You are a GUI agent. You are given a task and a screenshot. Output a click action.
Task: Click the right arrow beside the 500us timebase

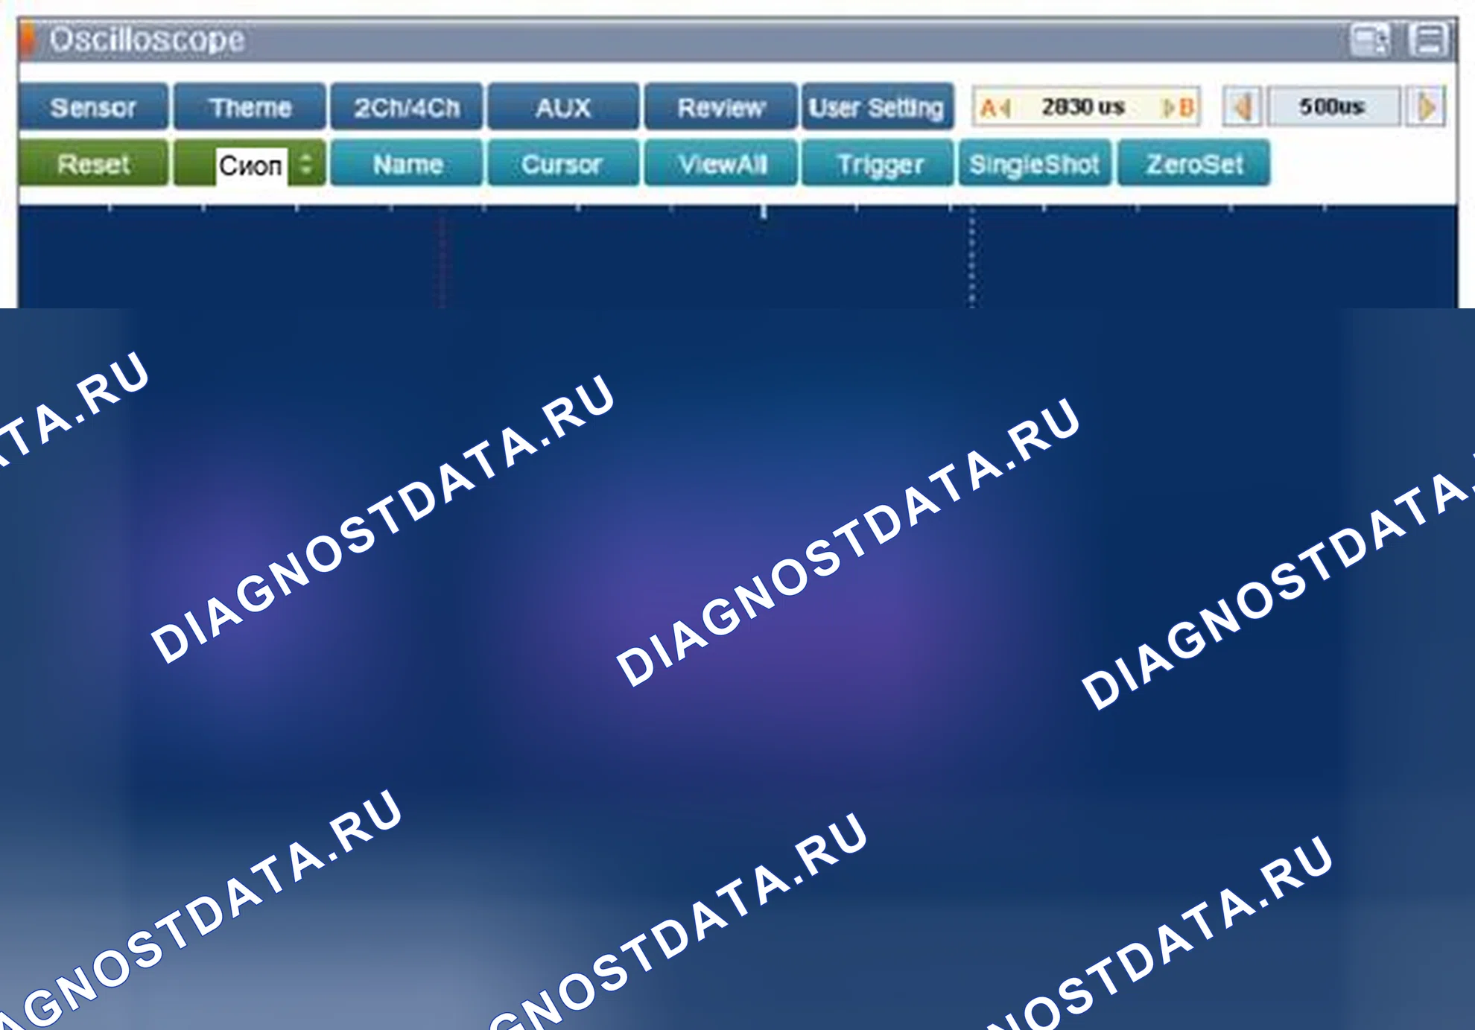tap(1426, 107)
